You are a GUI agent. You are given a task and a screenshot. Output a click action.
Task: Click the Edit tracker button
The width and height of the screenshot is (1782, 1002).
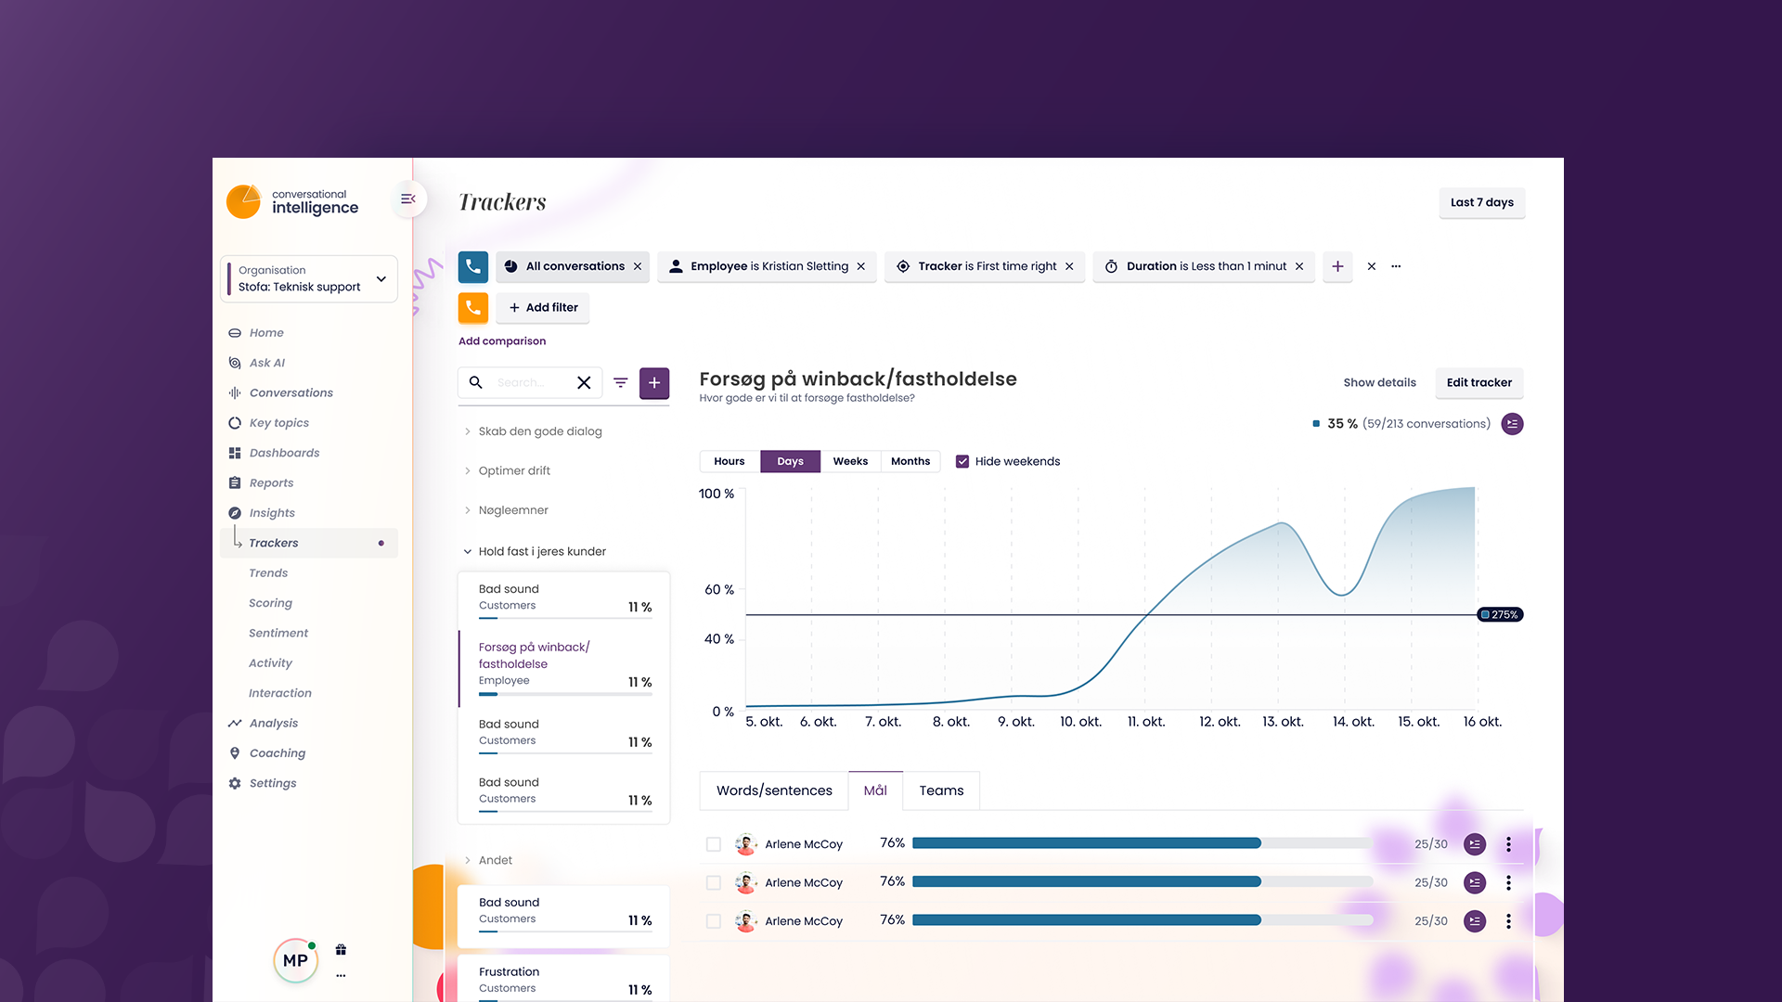tap(1479, 382)
